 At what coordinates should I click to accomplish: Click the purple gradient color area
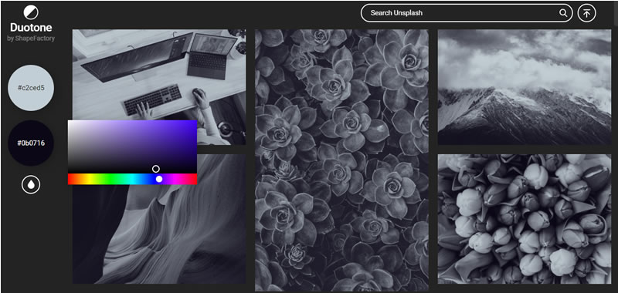pyautogui.click(x=132, y=146)
